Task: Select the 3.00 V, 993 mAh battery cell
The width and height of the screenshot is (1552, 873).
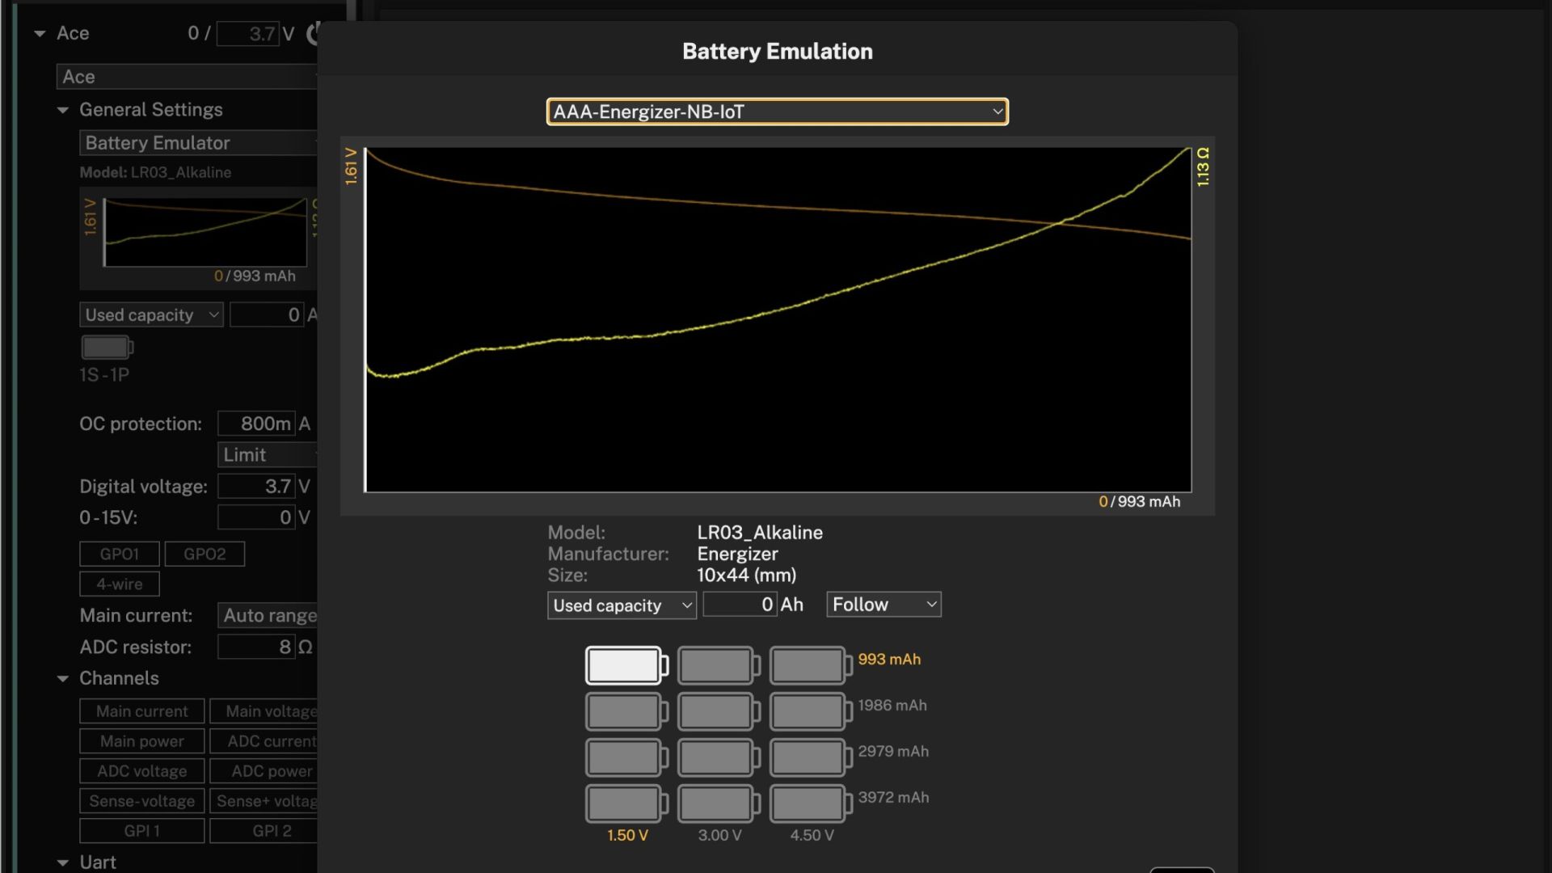Action: tap(716, 665)
